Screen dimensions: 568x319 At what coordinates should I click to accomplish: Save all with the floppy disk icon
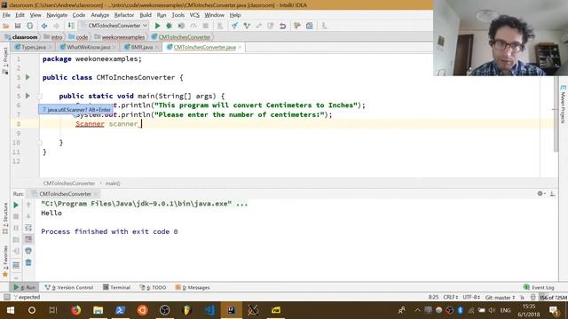[x=18, y=26]
